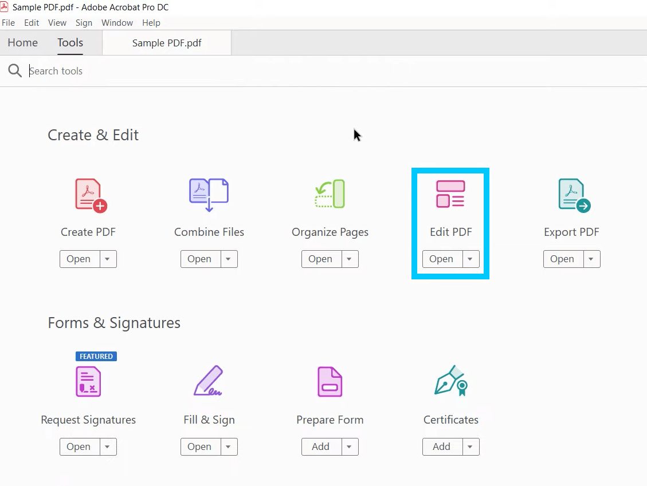Screen dimensions: 647x486
Task: Click Open under Combine Files
Action: pos(199,259)
